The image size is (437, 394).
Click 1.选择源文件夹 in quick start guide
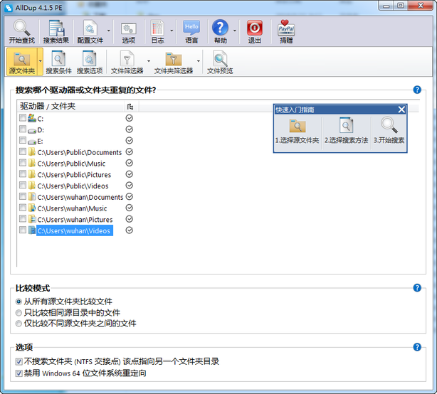point(297,132)
